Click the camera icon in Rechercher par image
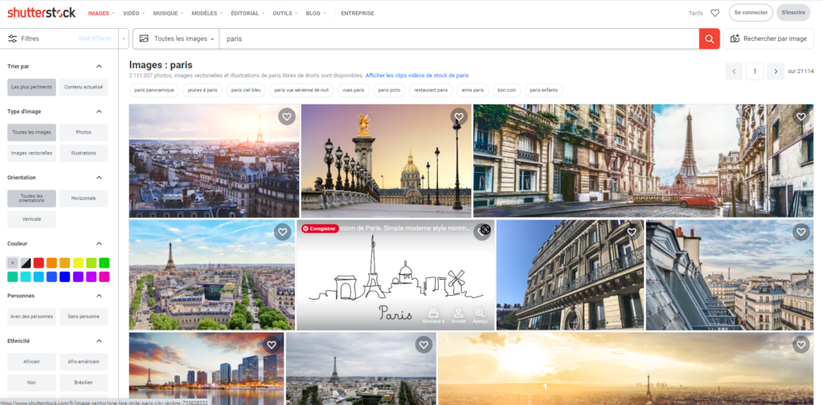The image size is (823, 405). (735, 39)
